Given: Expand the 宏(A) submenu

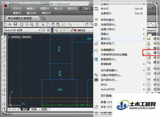Looking at the screenshot, I should tap(144, 85).
